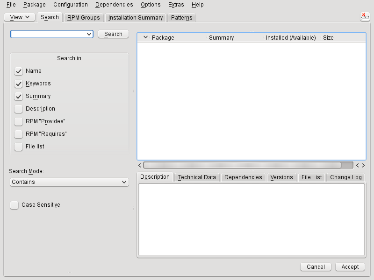Switch to the RPM Groups tab
This screenshot has width=374, height=280.
click(84, 18)
